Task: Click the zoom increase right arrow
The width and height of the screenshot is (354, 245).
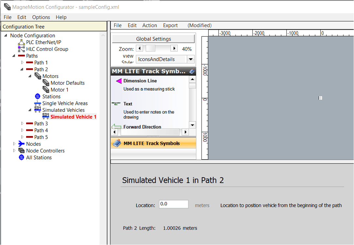Action: click(174, 48)
